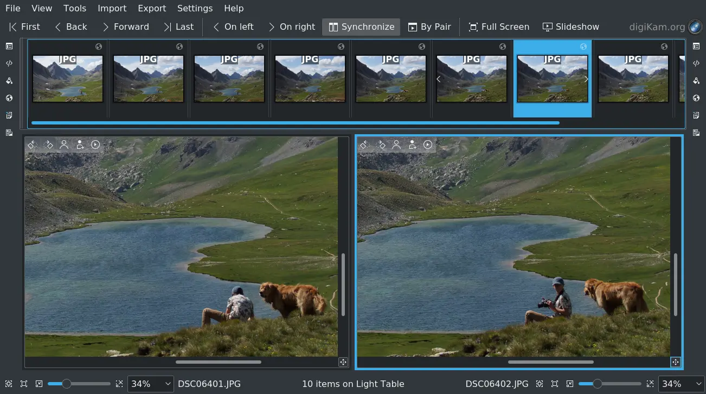Toggle the By Pair mode
The image size is (706, 394).
[429, 27]
